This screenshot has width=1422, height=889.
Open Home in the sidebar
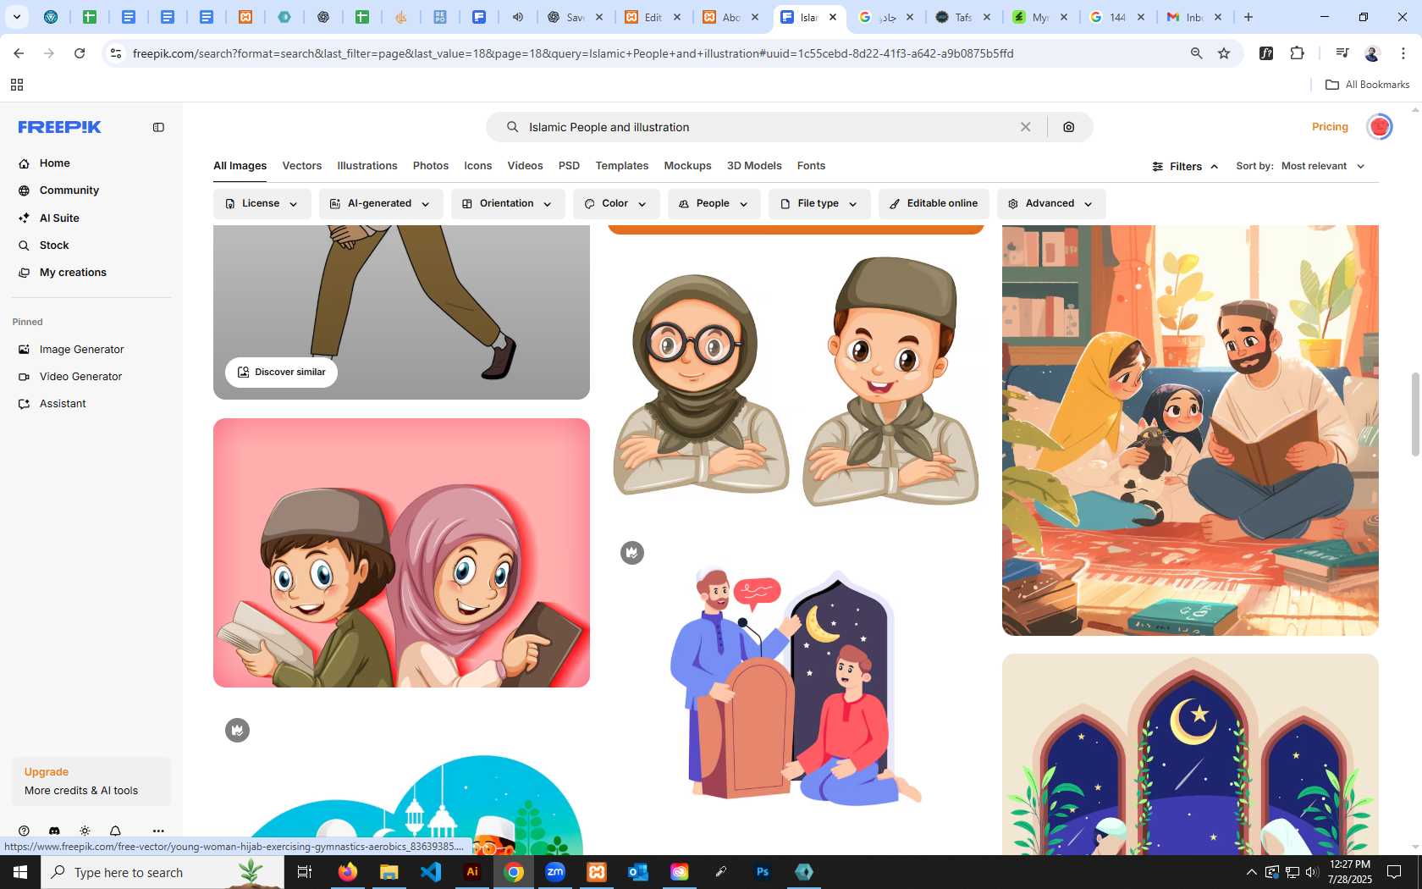tap(54, 163)
